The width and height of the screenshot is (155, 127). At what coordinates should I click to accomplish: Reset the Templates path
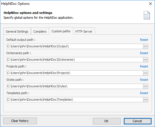[144, 93]
